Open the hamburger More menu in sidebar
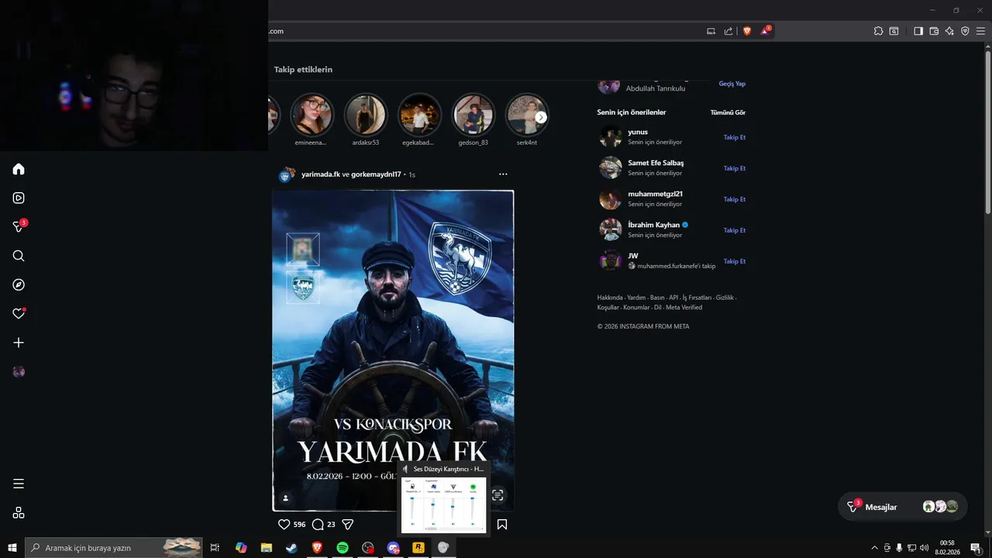 [19, 484]
